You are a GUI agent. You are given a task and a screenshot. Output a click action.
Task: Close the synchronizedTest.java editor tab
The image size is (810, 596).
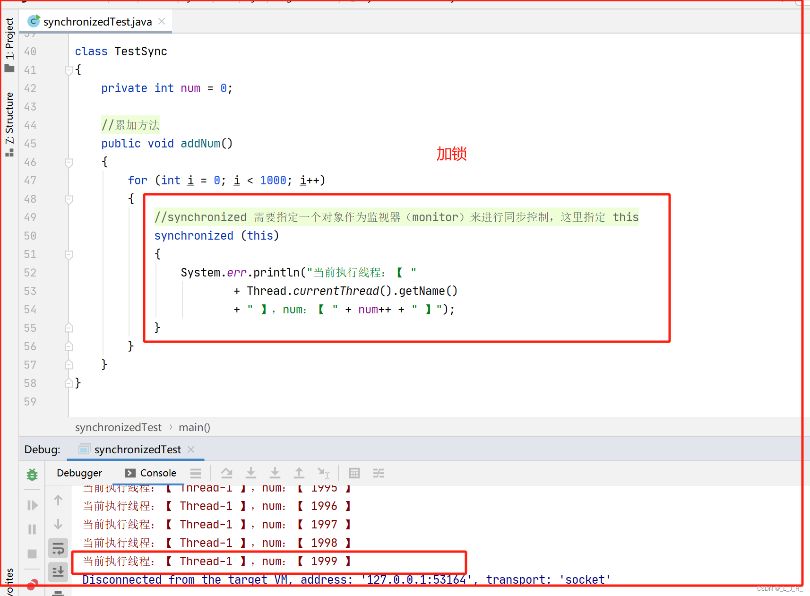click(162, 22)
